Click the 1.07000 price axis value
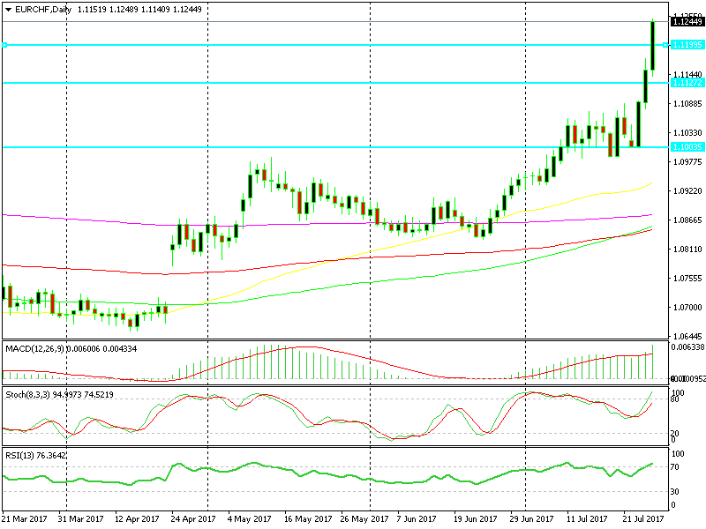This screenshot has width=706, height=529. [687, 308]
